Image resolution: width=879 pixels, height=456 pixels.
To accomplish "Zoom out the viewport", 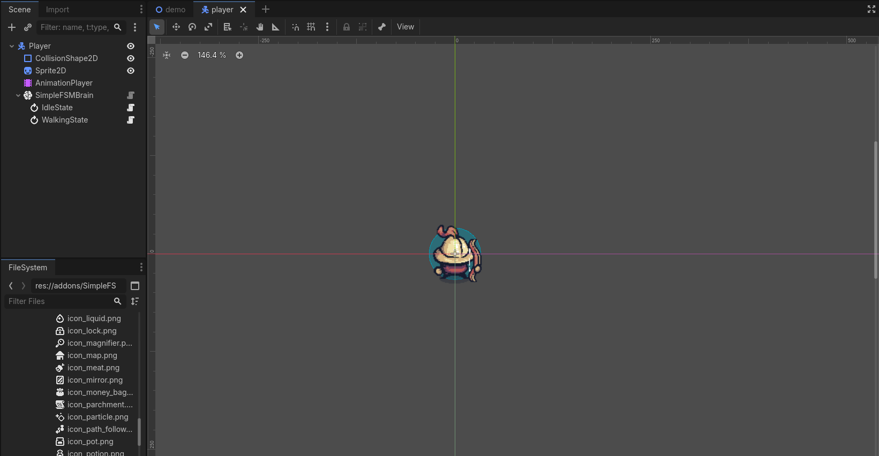I will [x=185, y=55].
